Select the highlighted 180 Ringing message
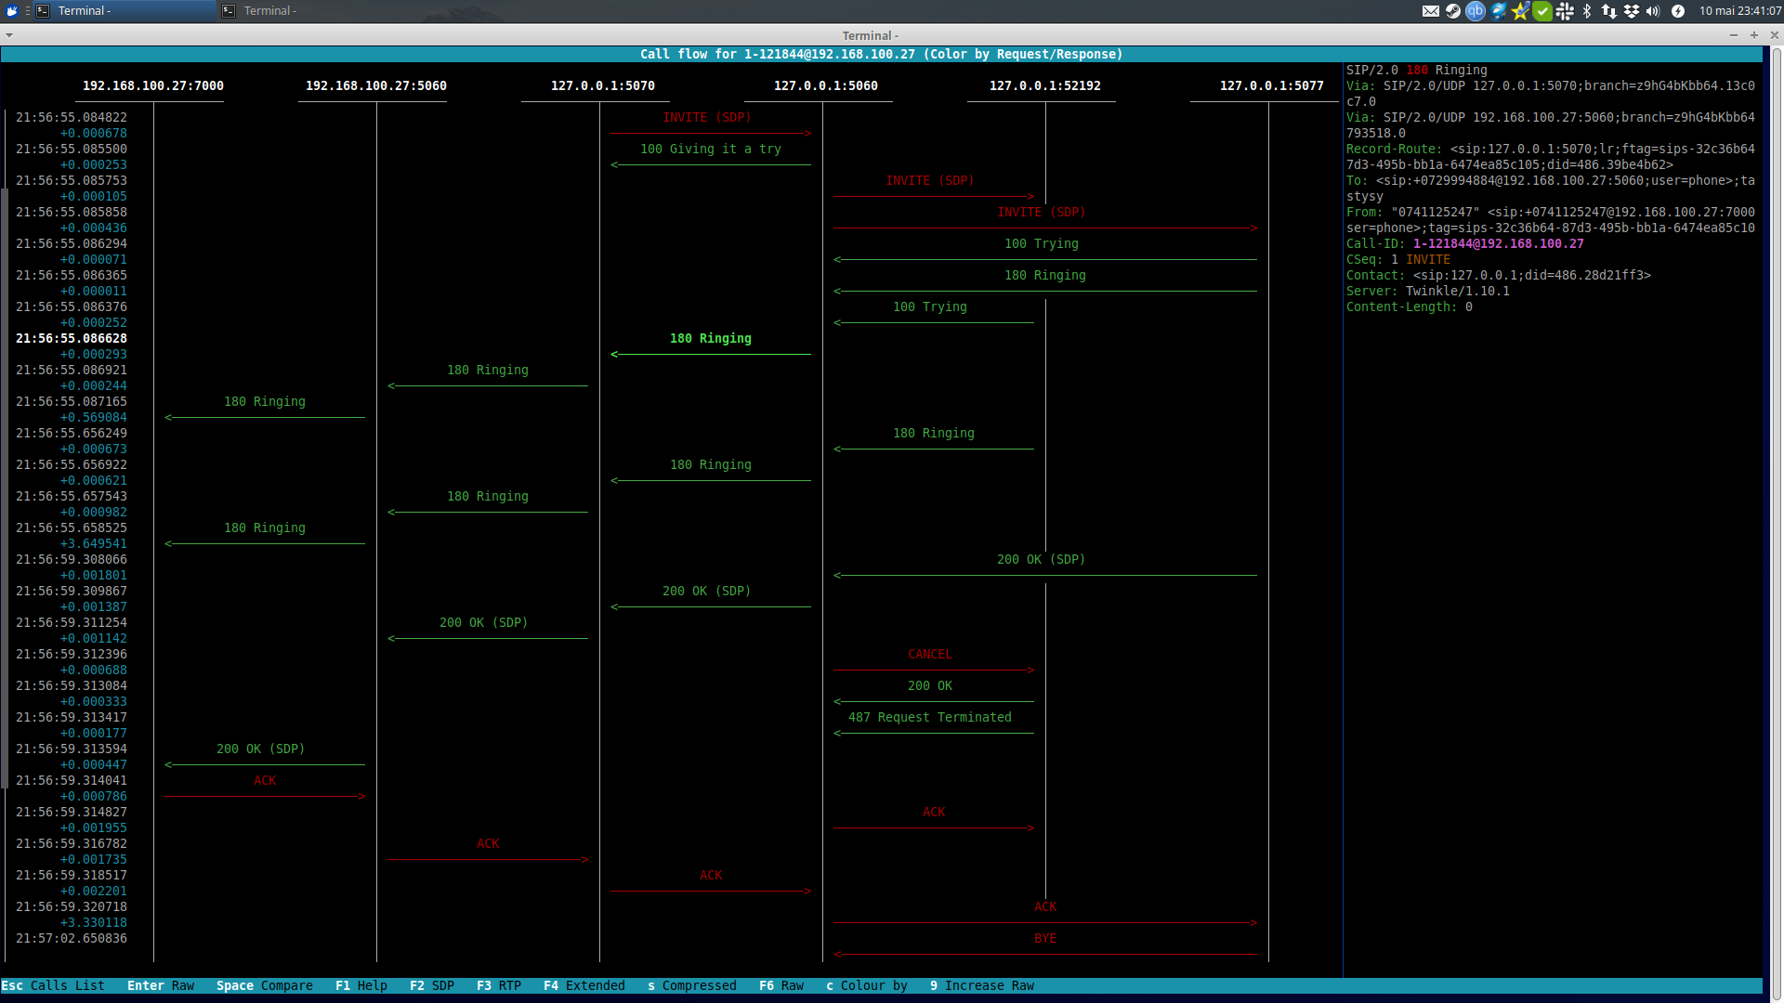The width and height of the screenshot is (1784, 1003). [711, 339]
